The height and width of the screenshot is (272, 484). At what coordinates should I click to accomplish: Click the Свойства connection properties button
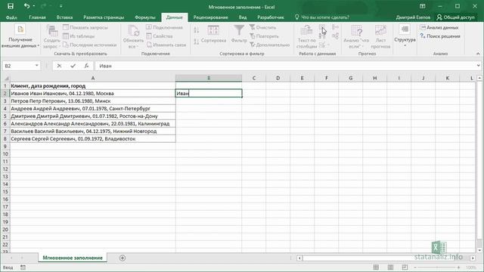click(160, 36)
